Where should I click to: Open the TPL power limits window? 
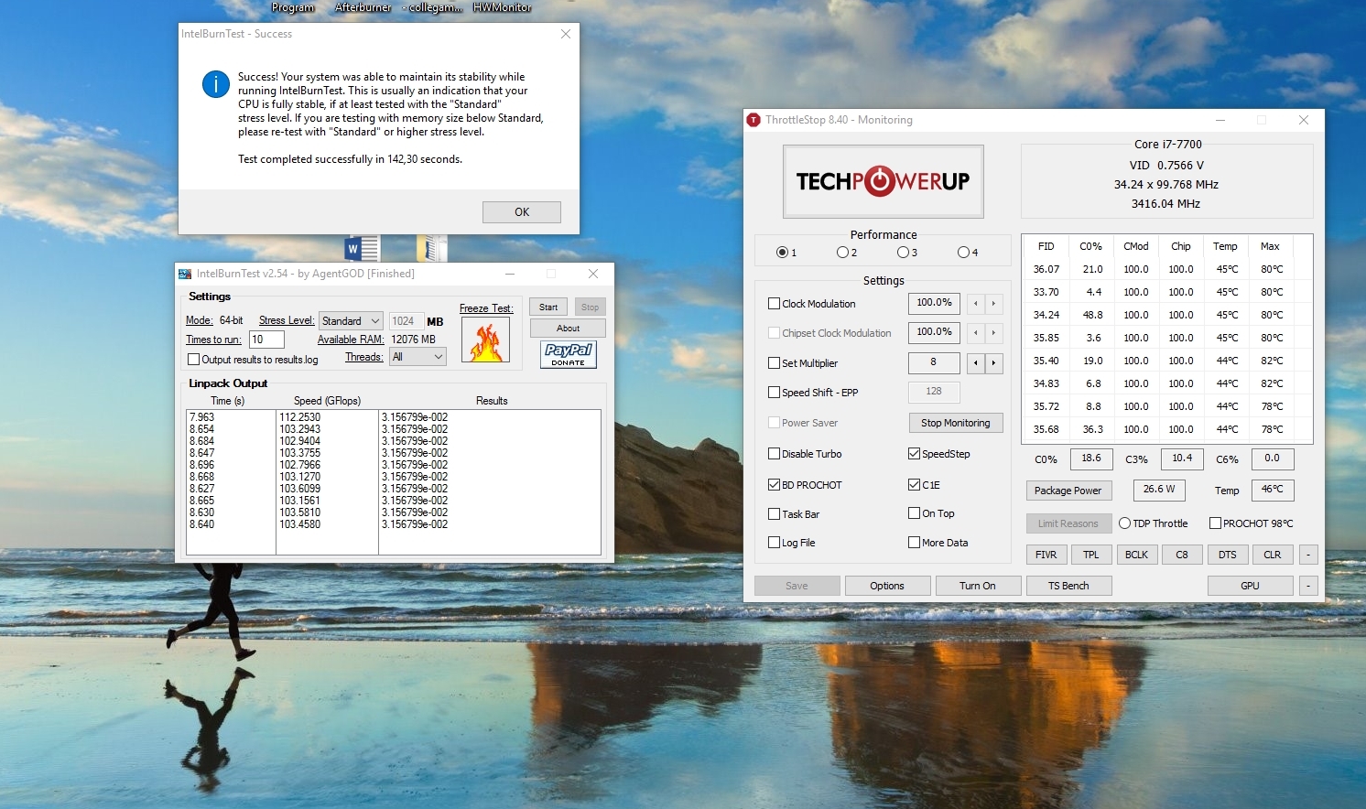(x=1091, y=555)
